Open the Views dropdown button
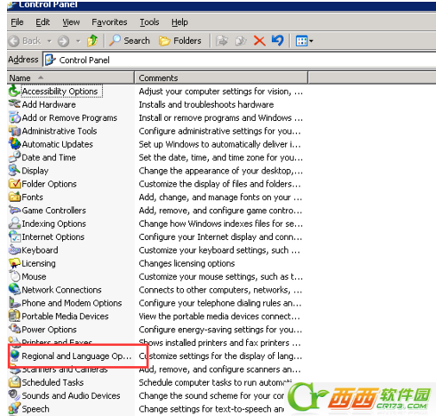The height and width of the screenshot is (416, 436). (305, 41)
